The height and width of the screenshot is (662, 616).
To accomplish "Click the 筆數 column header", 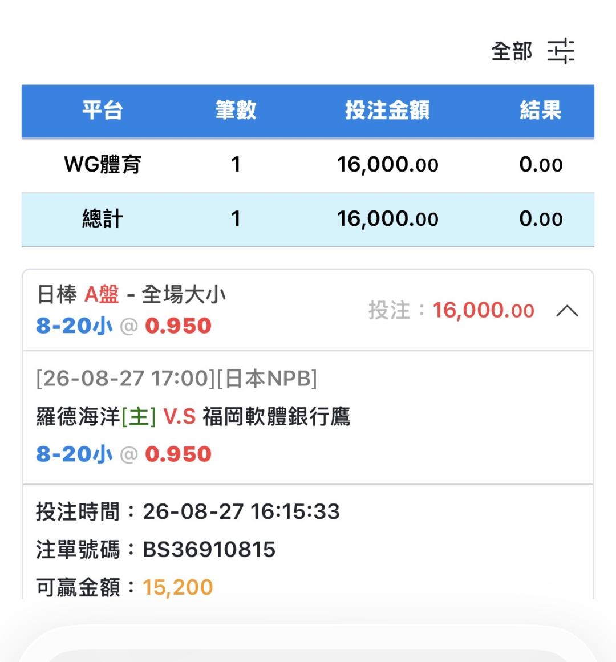I will [x=236, y=111].
